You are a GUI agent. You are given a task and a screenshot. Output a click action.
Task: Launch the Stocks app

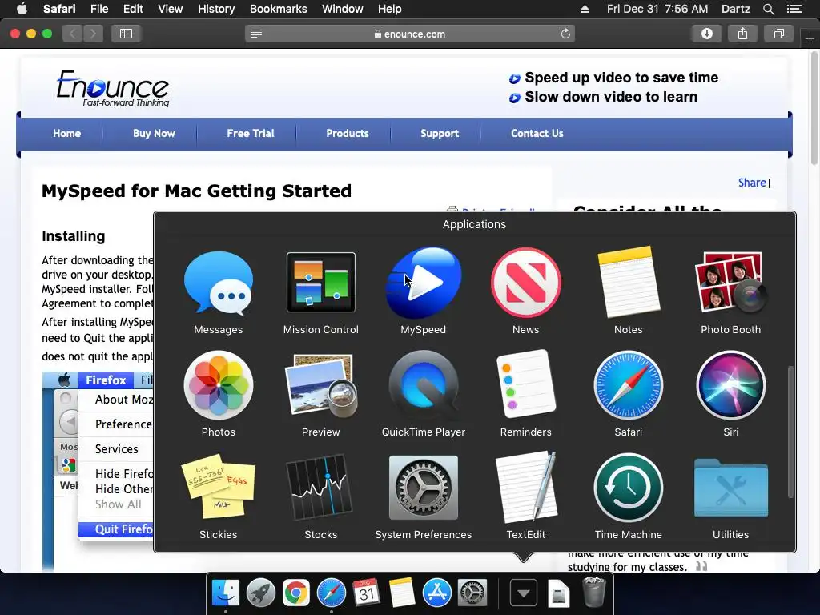pos(320,488)
